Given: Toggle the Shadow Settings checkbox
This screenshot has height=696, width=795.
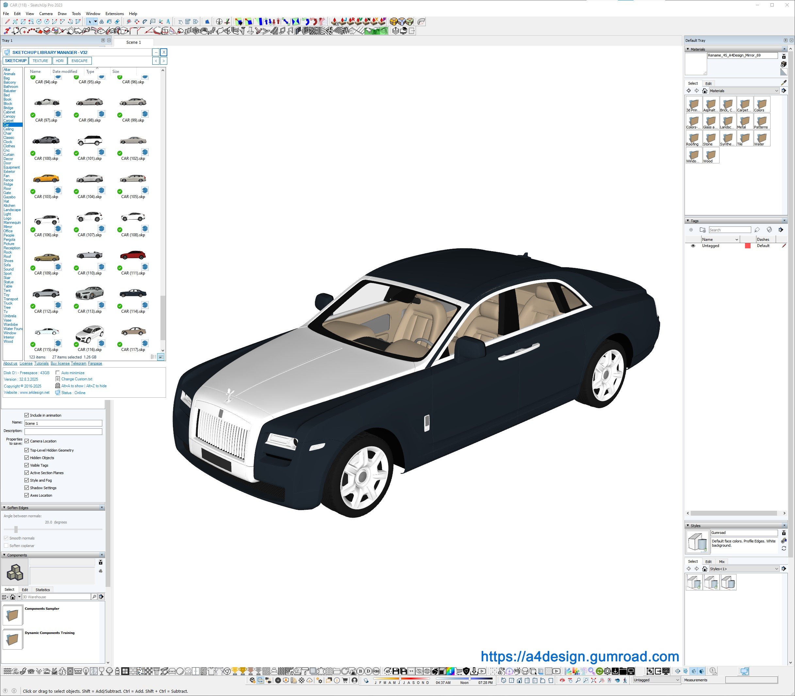Looking at the screenshot, I should coord(27,488).
